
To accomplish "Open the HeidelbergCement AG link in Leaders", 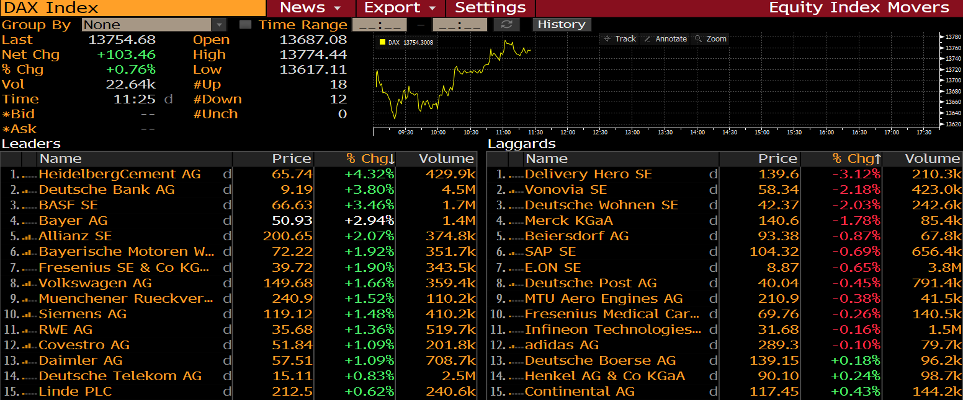I will coord(119,175).
